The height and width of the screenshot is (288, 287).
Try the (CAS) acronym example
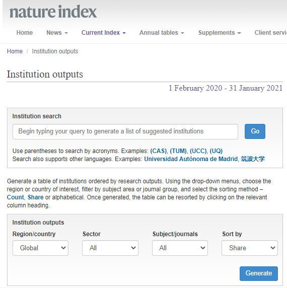(159, 151)
